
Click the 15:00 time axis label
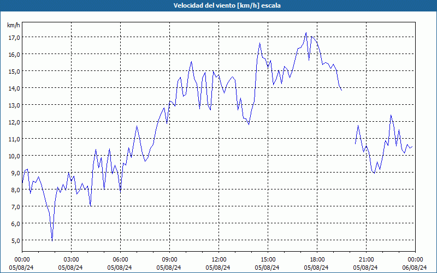click(x=268, y=260)
